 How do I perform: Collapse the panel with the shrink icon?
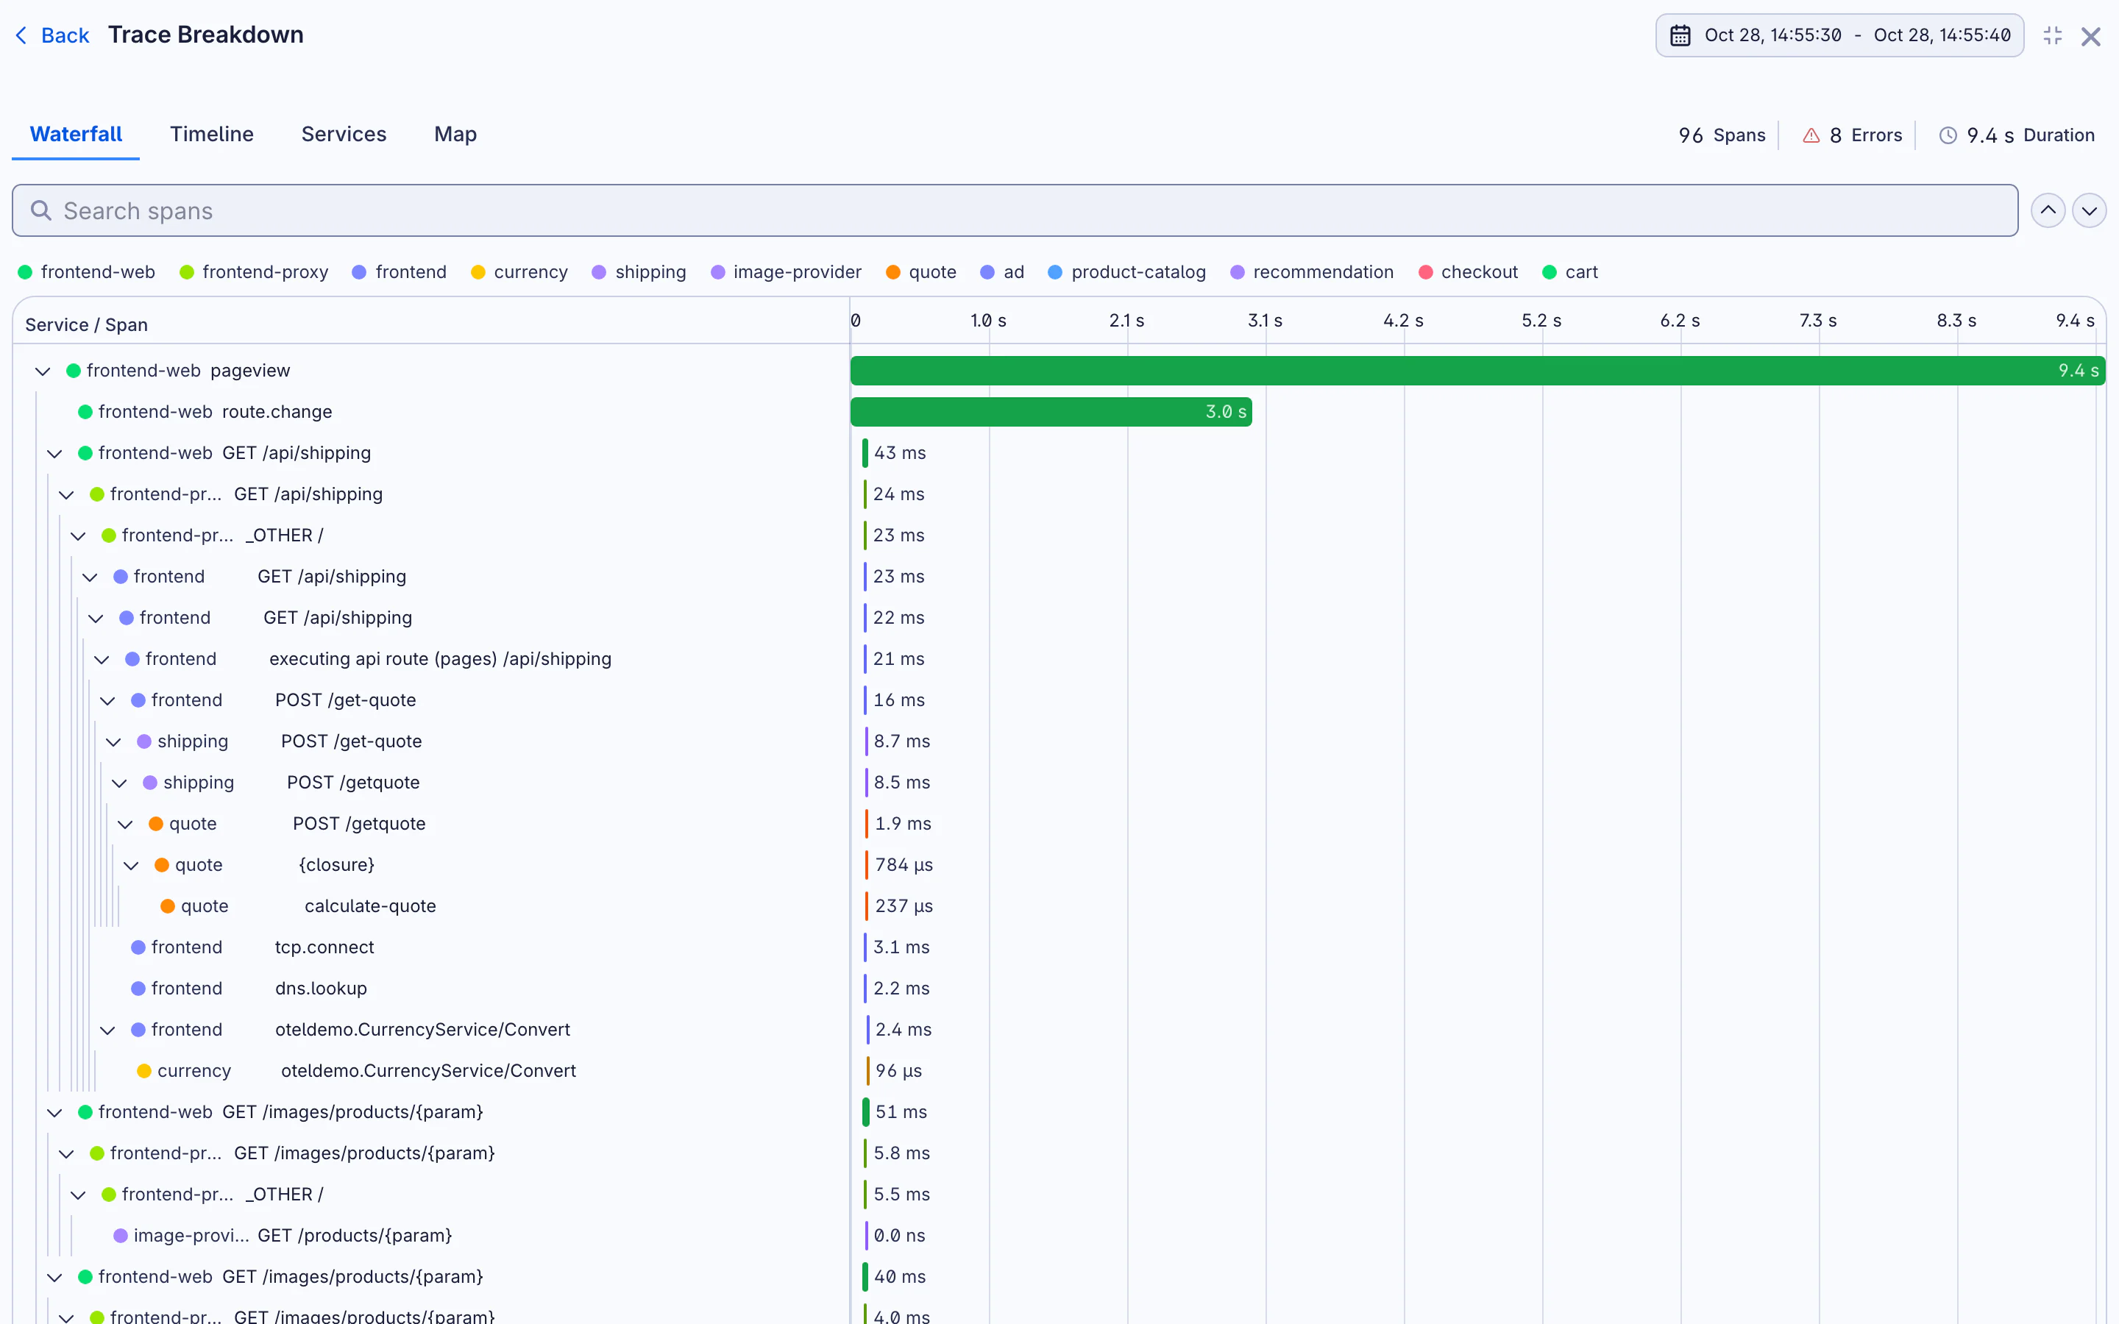(2053, 35)
